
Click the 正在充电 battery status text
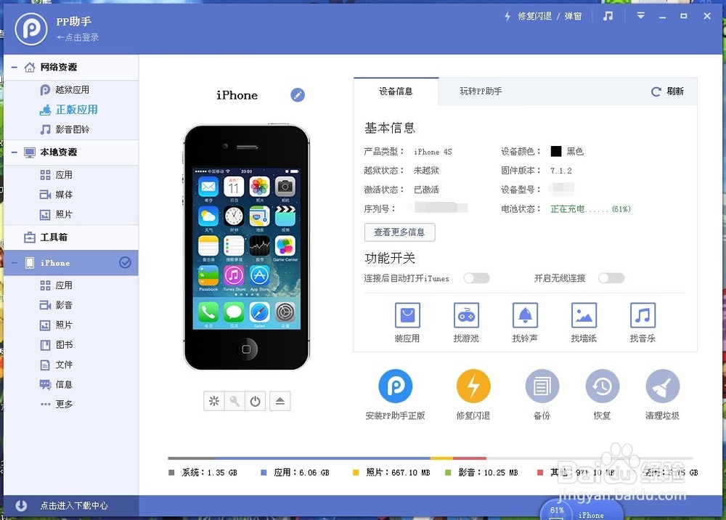click(590, 209)
